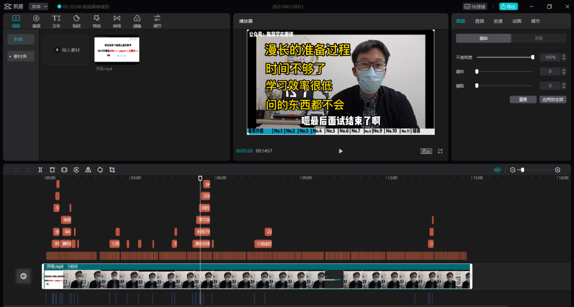Click the 导出 export button
The height and width of the screenshot is (307, 574).
509,6
